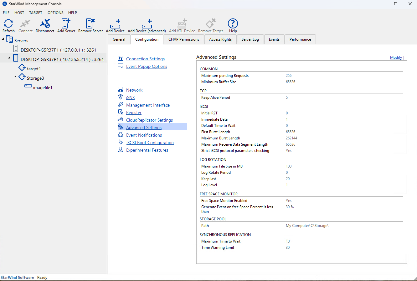417x281 pixels.
Task: Click the Maximum Burst Length value 262144
Action: [x=291, y=138]
